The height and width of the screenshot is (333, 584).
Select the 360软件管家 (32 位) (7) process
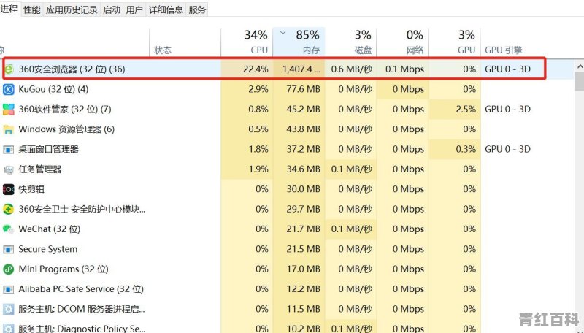[65, 109]
